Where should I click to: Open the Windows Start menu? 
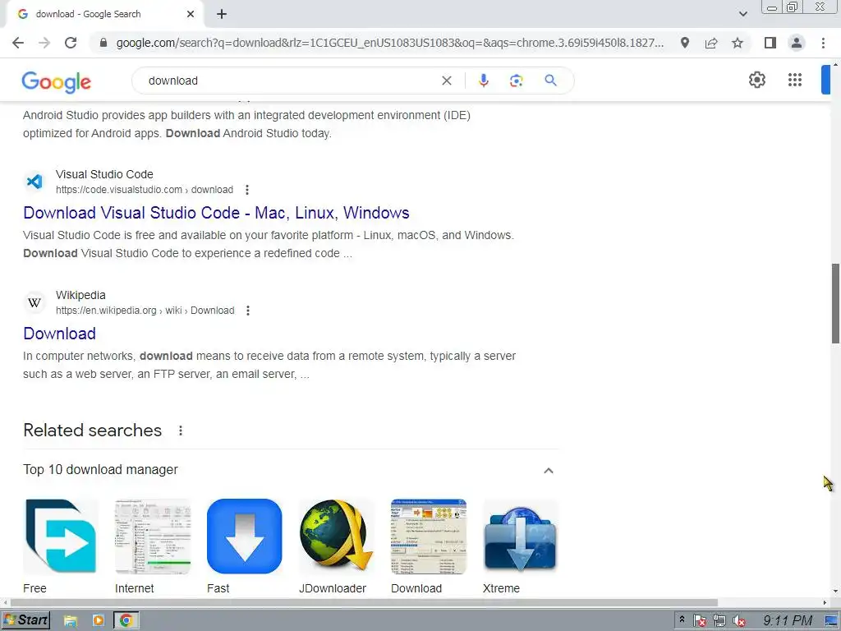click(25, 620)
